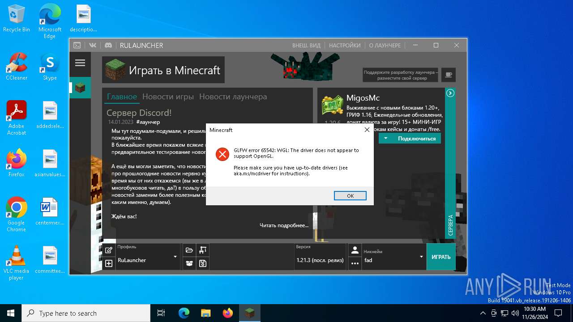Click the СЕРВЕРА vertical side tab
The image size is (573, 322).
450,225
